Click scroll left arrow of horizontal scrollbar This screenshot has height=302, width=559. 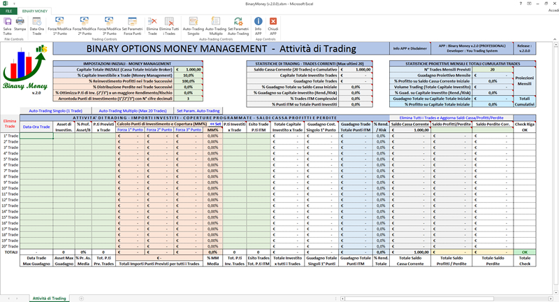pyautogui.click(x=342, y=299)
